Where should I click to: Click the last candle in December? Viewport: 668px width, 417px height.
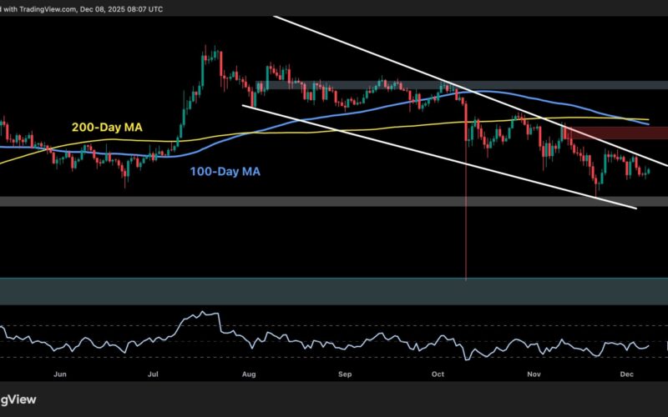click(648, 169)
